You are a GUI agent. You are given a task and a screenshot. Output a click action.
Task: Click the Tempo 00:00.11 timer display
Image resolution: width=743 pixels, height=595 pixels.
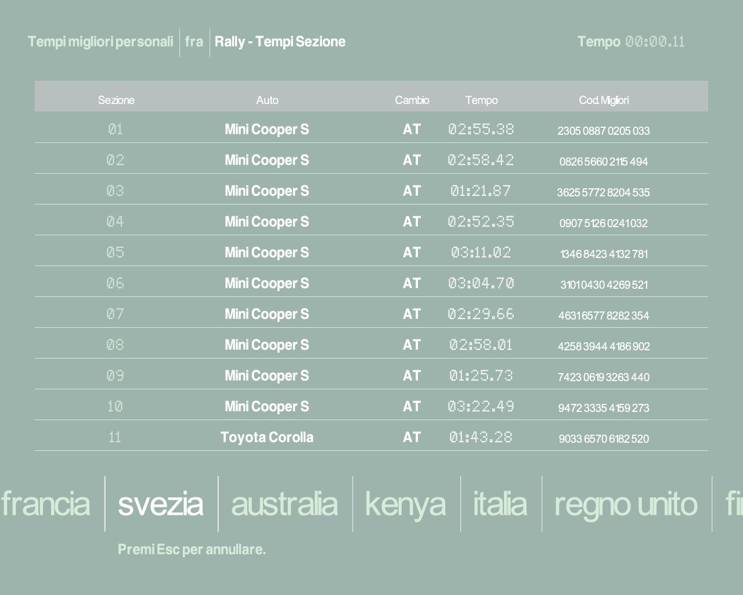(x=630, y=42)
